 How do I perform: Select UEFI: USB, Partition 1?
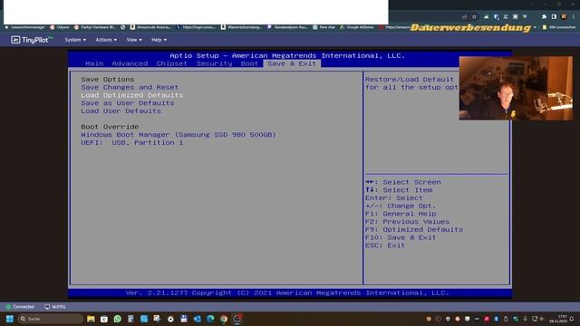coord(132,143)
